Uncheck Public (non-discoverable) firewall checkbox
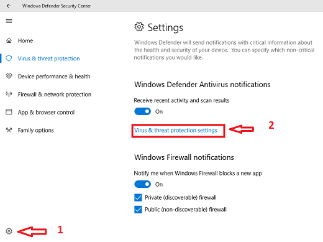 click(138, 210)
